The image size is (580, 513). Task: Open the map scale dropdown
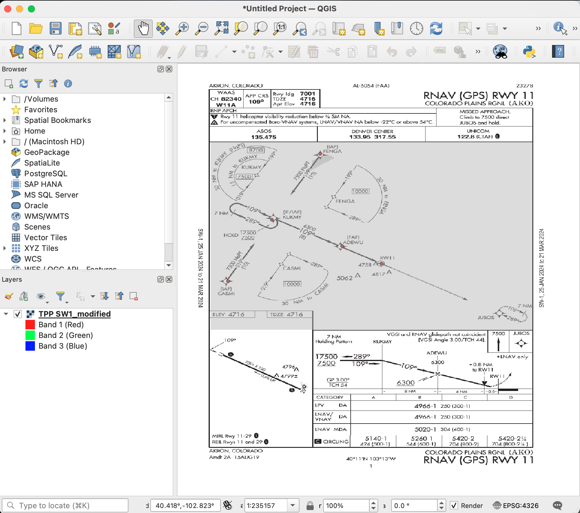(293, 505)
